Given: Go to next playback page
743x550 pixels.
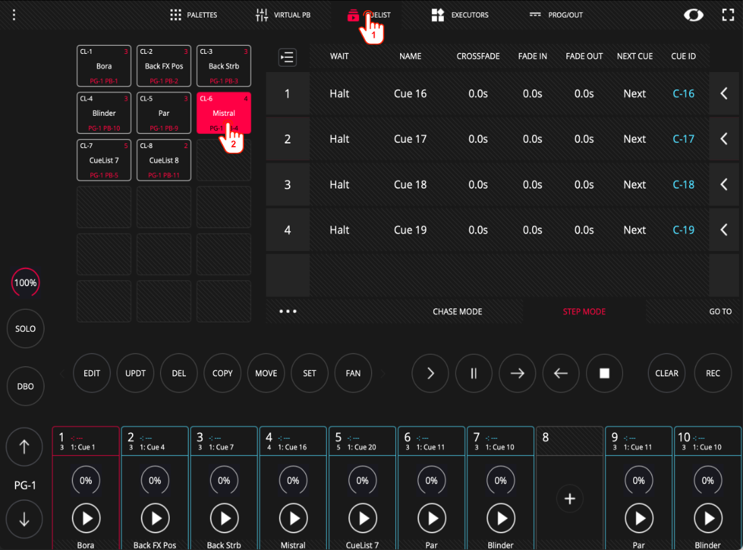Looking at the screenshot, I should pyautogui.click(x=25, y=520).
